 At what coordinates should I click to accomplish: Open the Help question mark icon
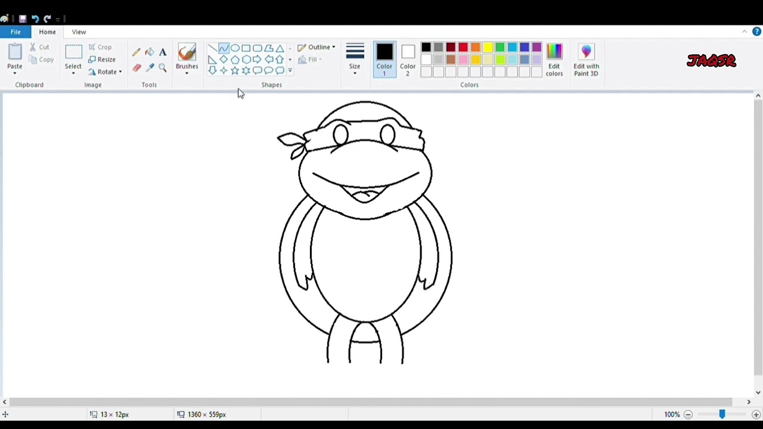click(x=756, y=32)
